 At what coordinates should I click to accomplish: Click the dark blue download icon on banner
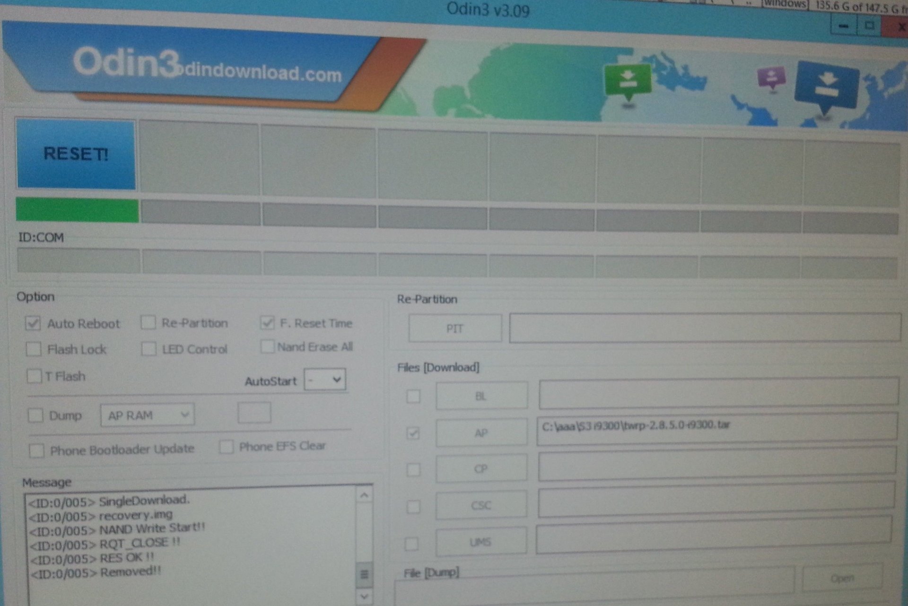click(827, 88)
